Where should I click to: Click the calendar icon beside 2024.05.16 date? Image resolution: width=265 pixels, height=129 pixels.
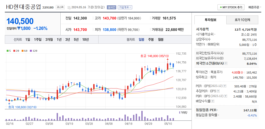tap(69, 7)
